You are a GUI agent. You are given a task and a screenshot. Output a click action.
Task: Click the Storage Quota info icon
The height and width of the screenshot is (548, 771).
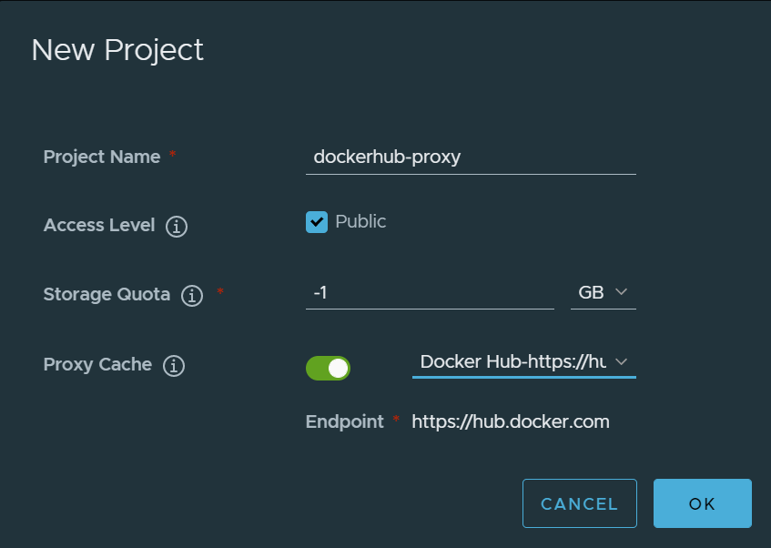pyautogui.click(x=191, y=296)
